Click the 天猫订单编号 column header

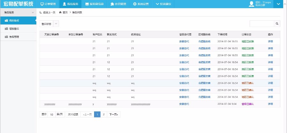[x=52, y=34]
